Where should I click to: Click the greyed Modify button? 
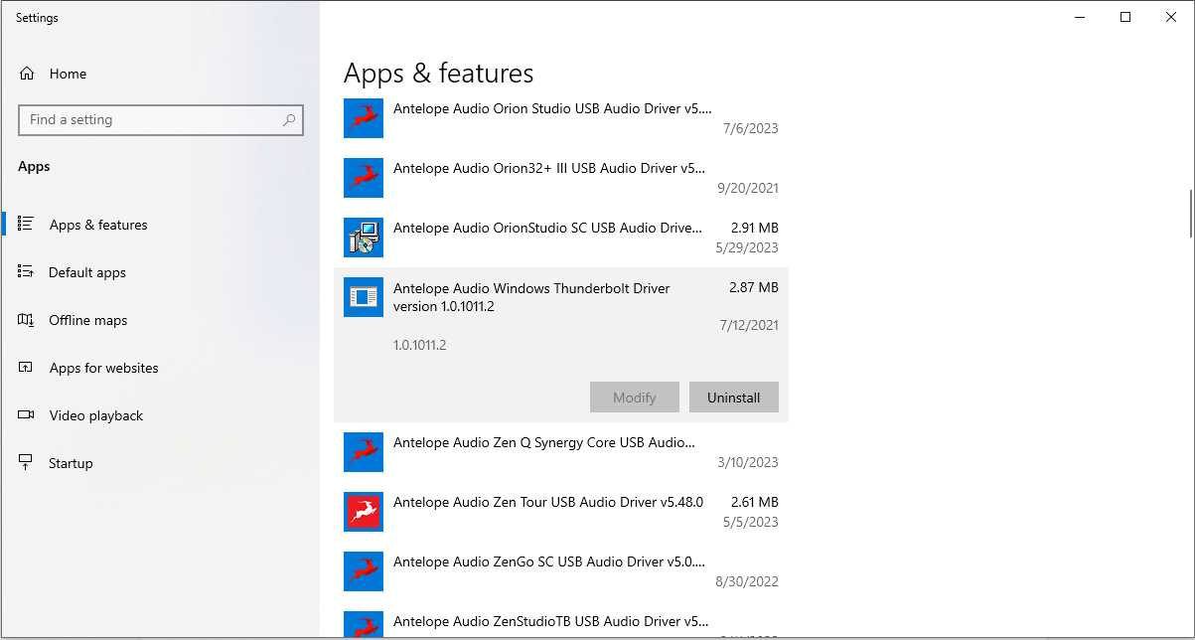click(635, 398)
